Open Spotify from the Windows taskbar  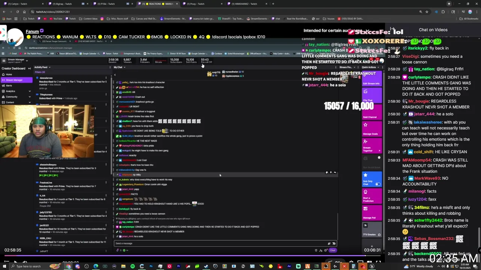click(x=133, y=266)
